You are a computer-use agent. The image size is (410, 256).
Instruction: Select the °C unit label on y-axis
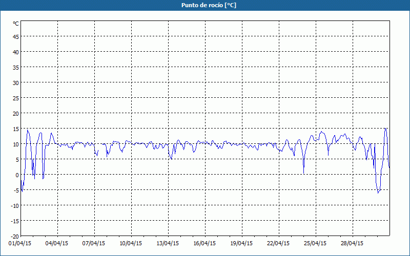(16, 24)
